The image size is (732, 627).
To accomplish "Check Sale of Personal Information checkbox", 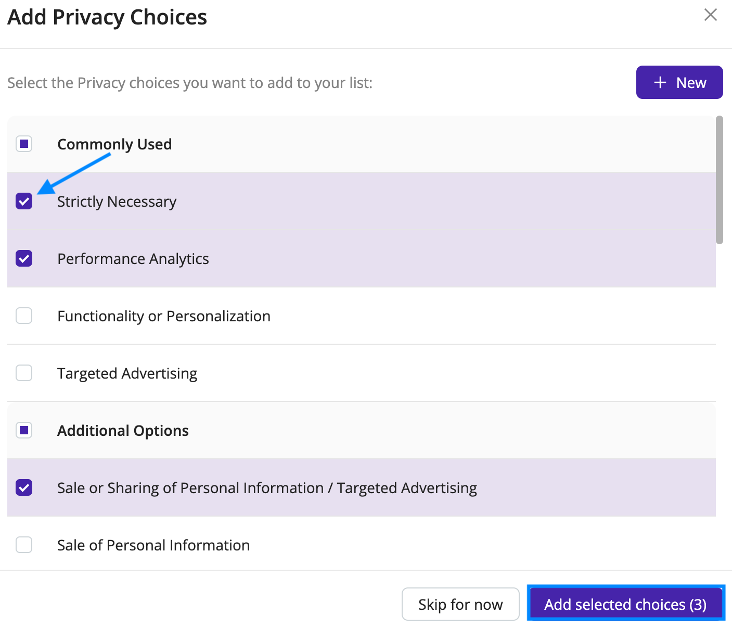I will click(24, 545).
